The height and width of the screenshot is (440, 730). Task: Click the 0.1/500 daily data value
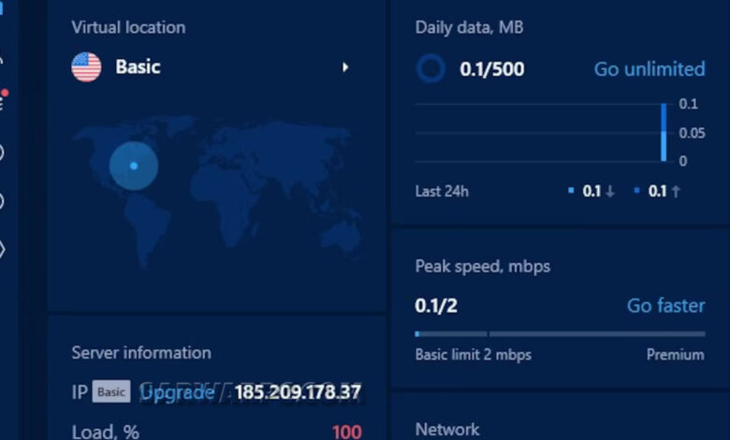coord(491,69)
